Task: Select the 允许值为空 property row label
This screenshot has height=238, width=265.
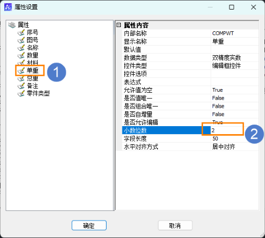Action: coord(138,90)
